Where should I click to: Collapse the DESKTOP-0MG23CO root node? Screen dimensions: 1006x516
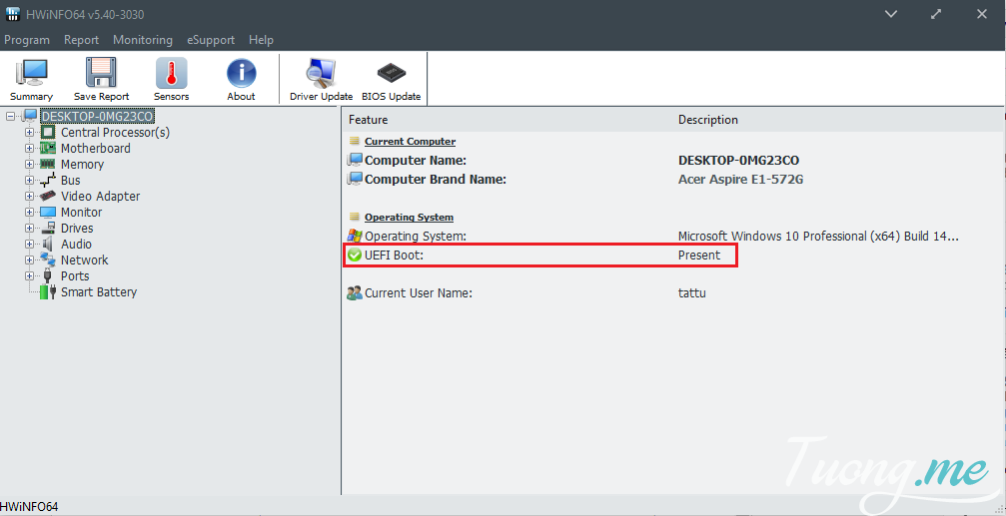point(10,117)
